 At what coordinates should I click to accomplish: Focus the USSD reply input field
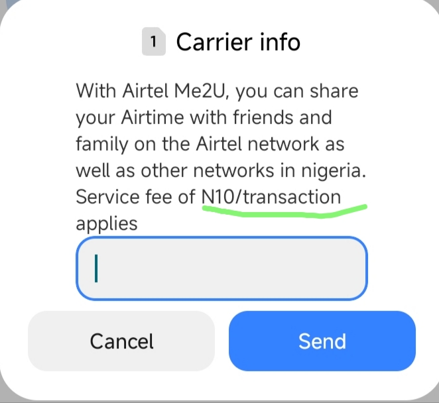point(221,268)
